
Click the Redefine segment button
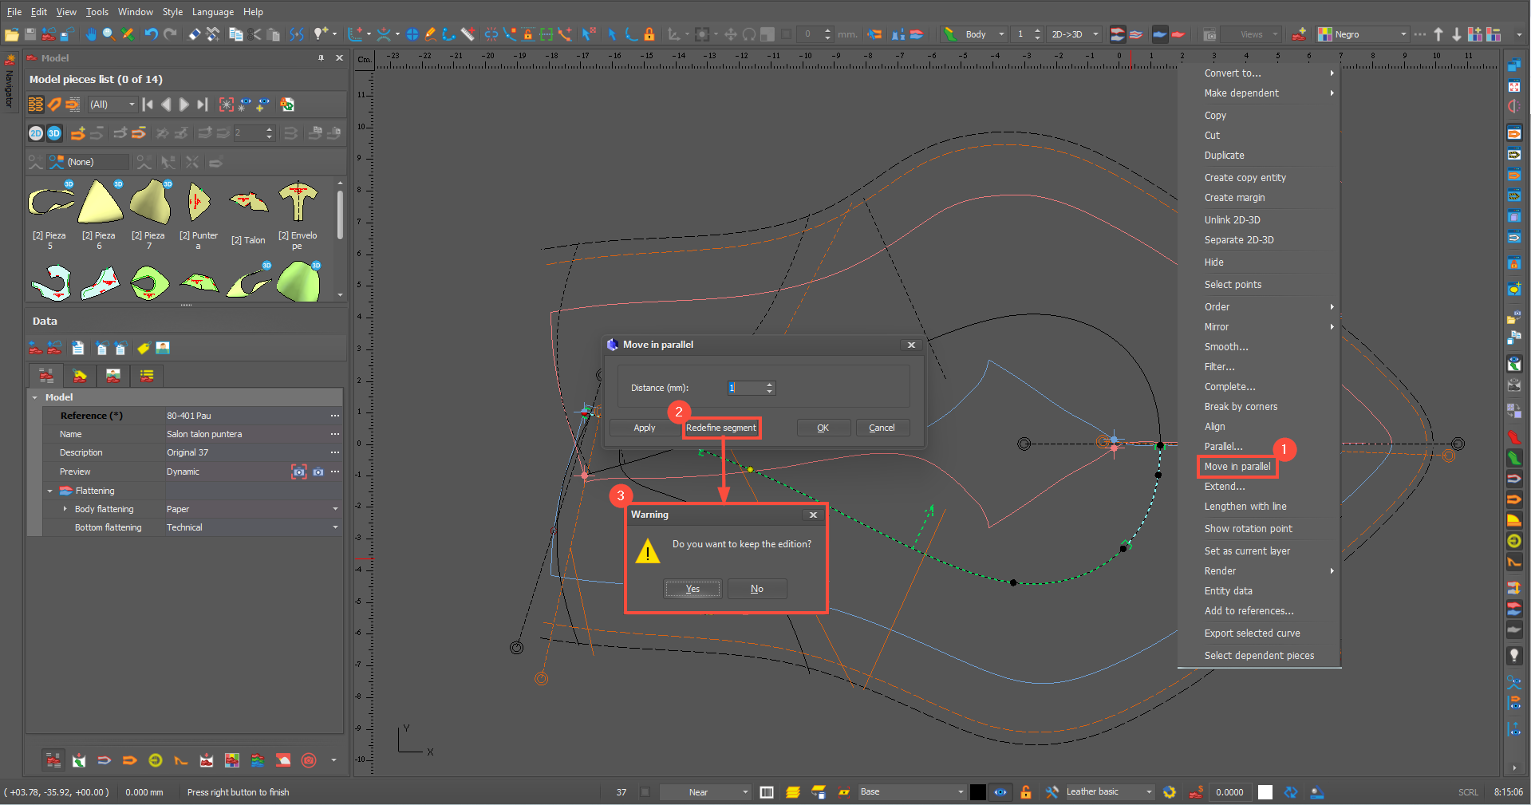point(721,428)
